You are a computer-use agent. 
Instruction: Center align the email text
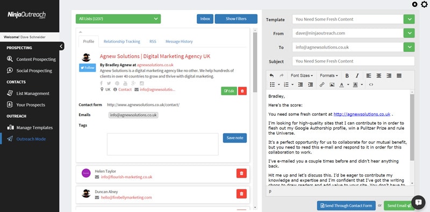pos(379,76)
